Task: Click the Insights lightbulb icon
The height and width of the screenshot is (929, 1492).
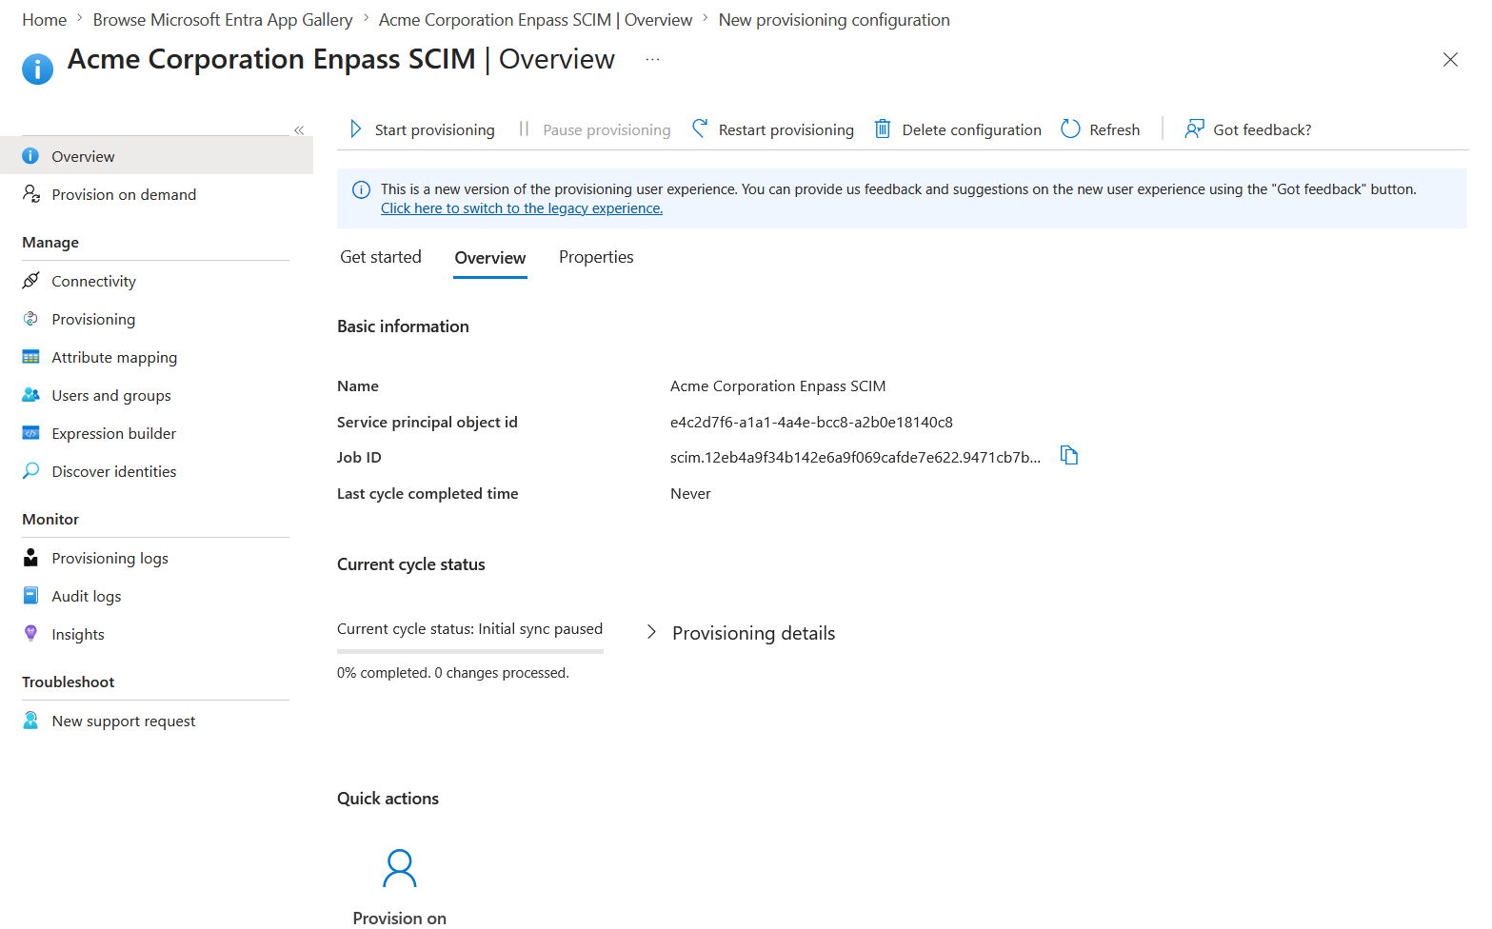Action: 30,634
